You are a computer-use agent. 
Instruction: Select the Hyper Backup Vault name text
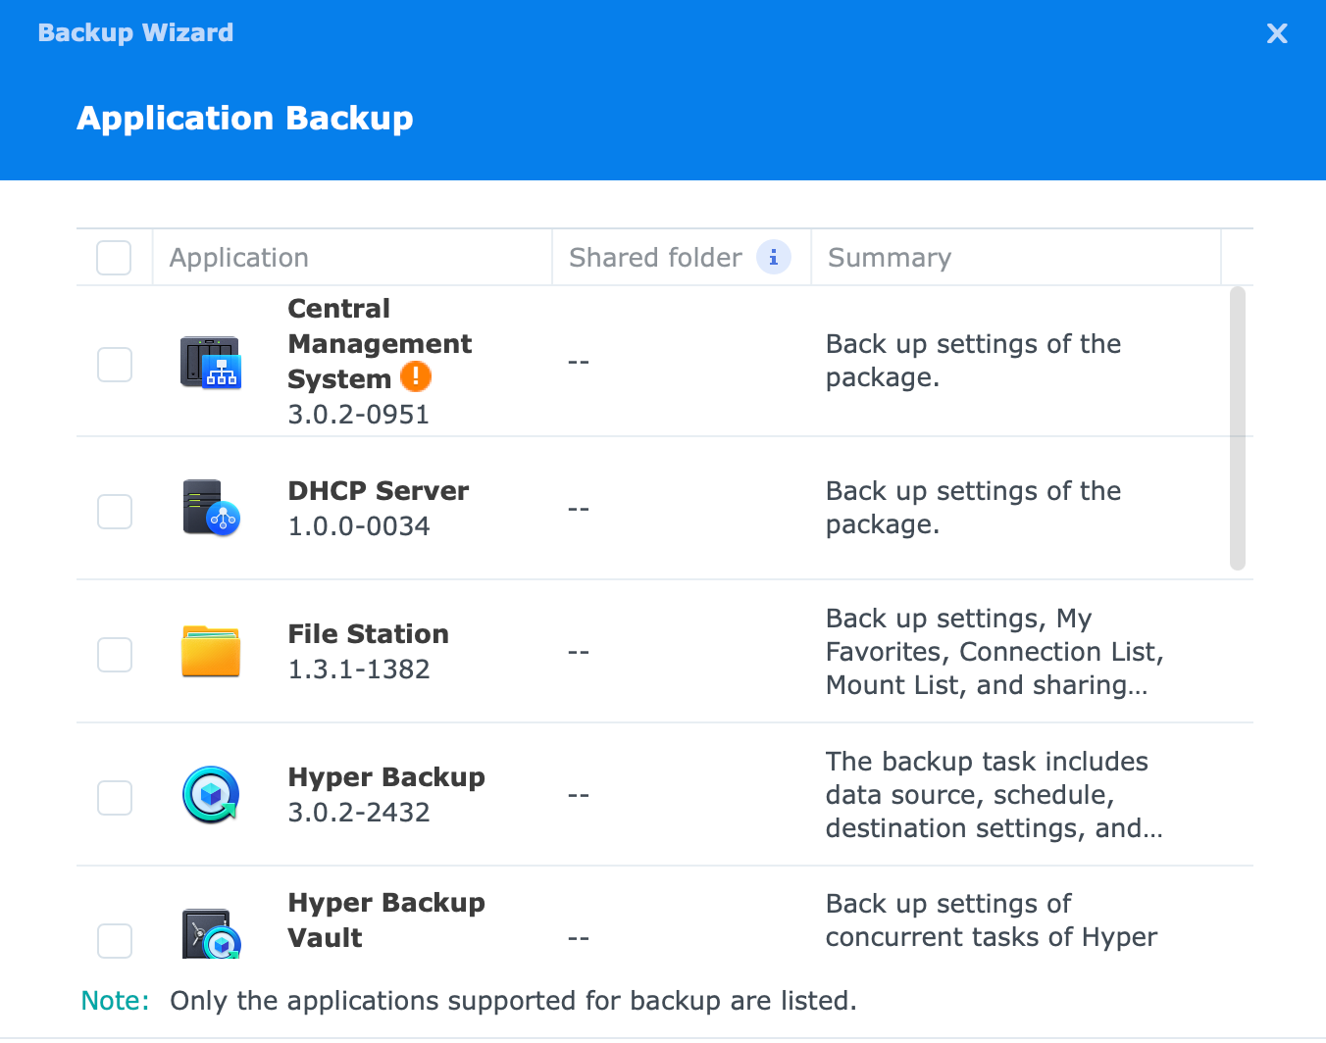pyautogui.click(x=386, y=920)
